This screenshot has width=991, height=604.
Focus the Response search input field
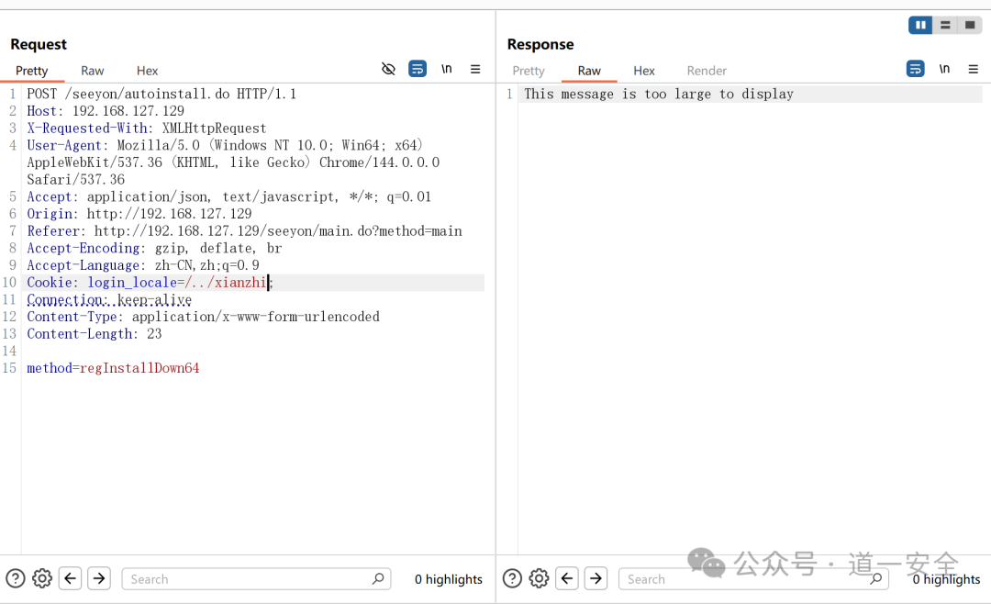pyautogui.click(x=753, y=578)
